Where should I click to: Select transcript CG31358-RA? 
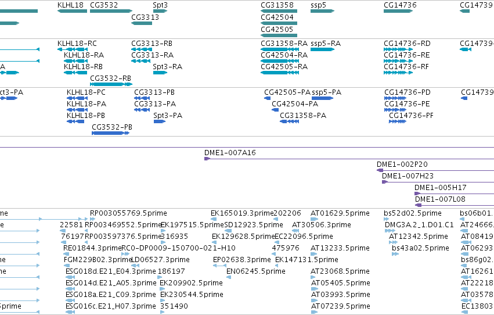pos(280,49)
